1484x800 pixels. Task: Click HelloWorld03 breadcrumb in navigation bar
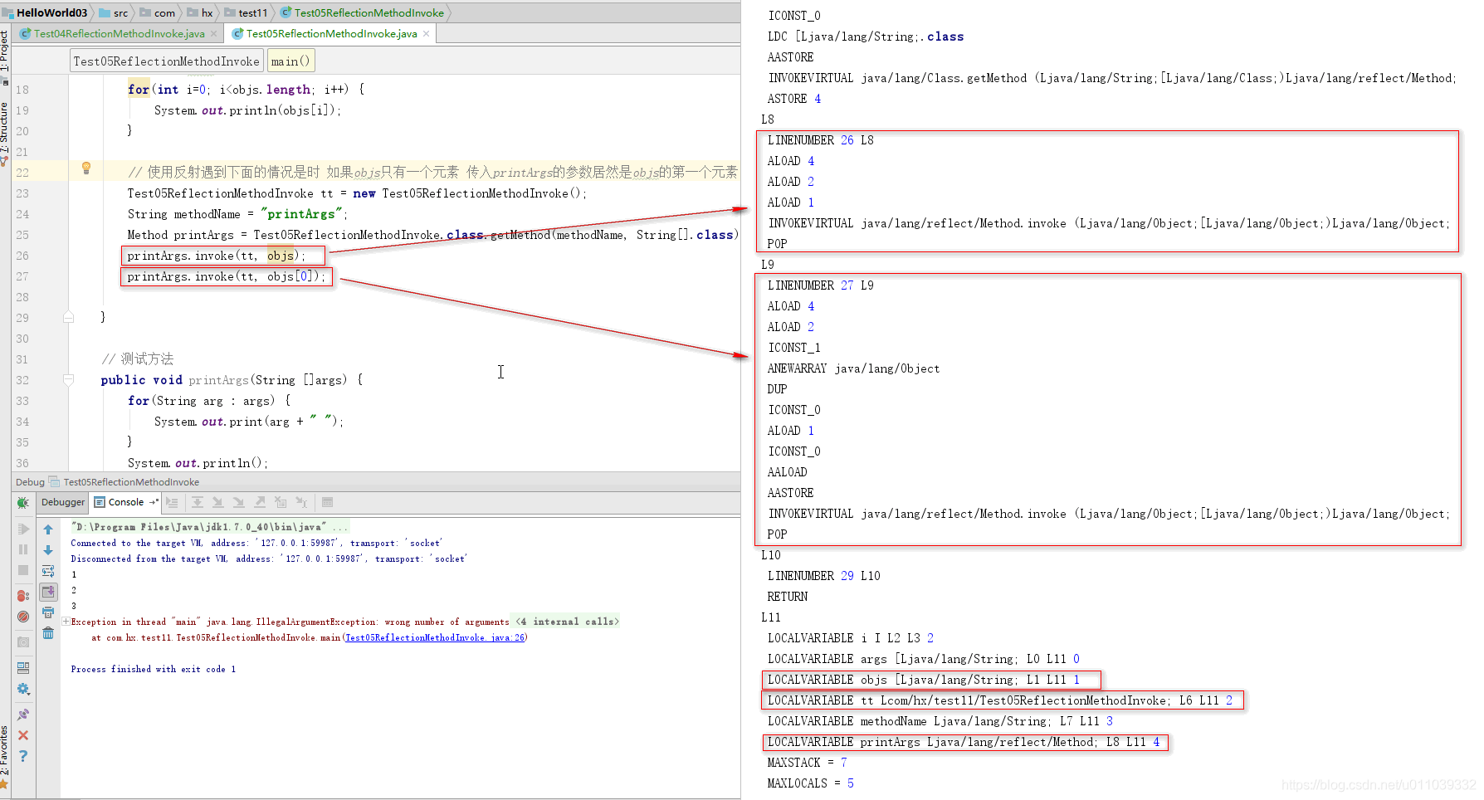pos(45,12)
